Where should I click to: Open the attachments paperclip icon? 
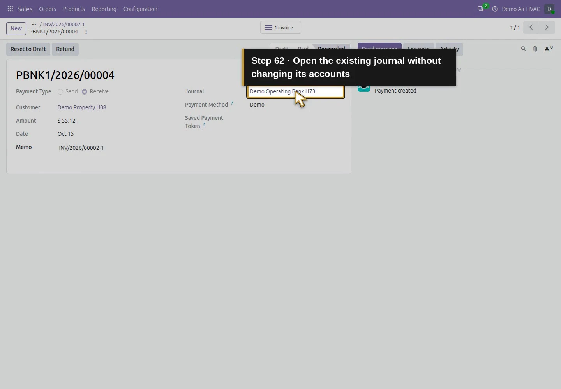click(535, 49)
